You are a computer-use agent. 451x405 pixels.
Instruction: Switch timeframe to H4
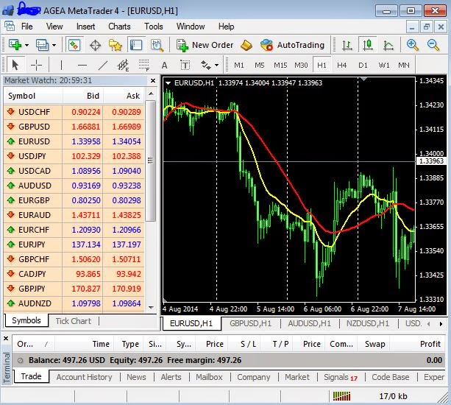pyautogui.click(x=341, y=66)
